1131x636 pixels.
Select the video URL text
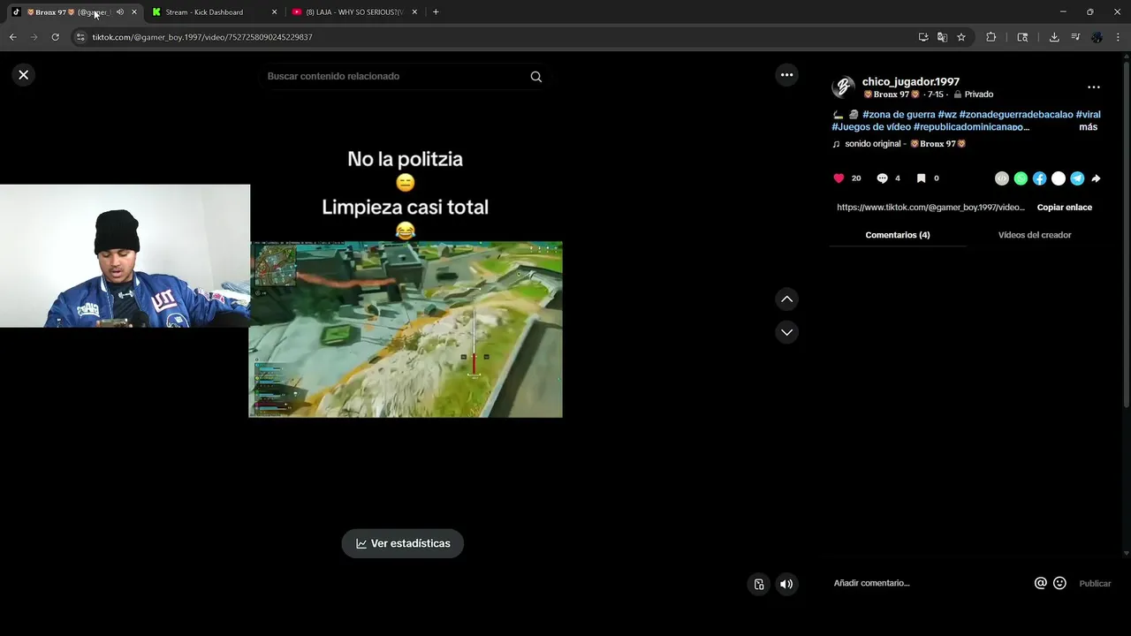pyautogui.click(x=930, y=208)
